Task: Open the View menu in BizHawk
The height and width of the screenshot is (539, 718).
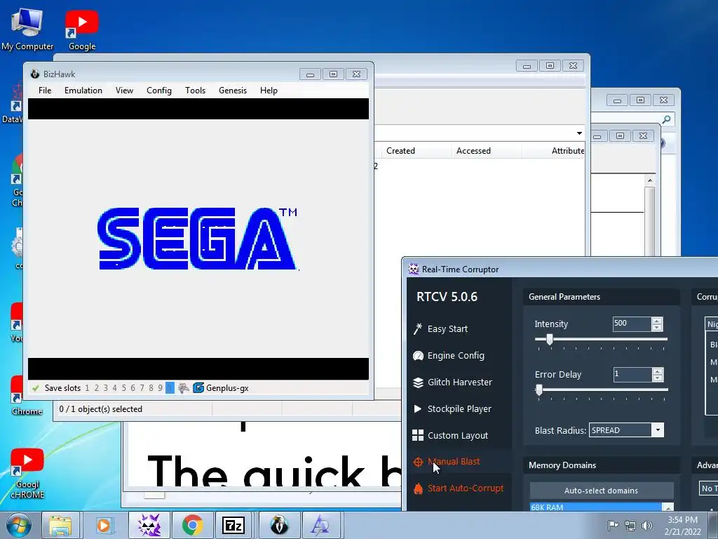Action: (x=124, y=91)
